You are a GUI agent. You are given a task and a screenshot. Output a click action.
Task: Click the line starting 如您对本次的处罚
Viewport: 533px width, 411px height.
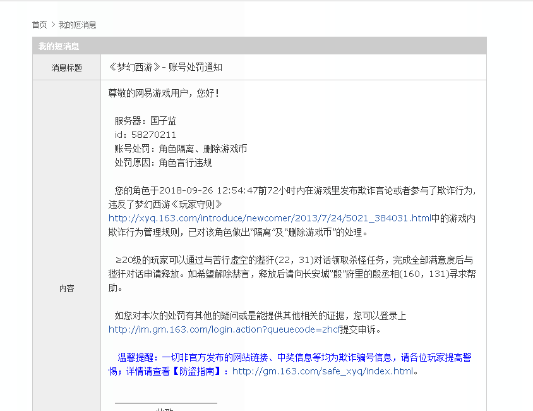pyautogui.click(x=260, y=316)
